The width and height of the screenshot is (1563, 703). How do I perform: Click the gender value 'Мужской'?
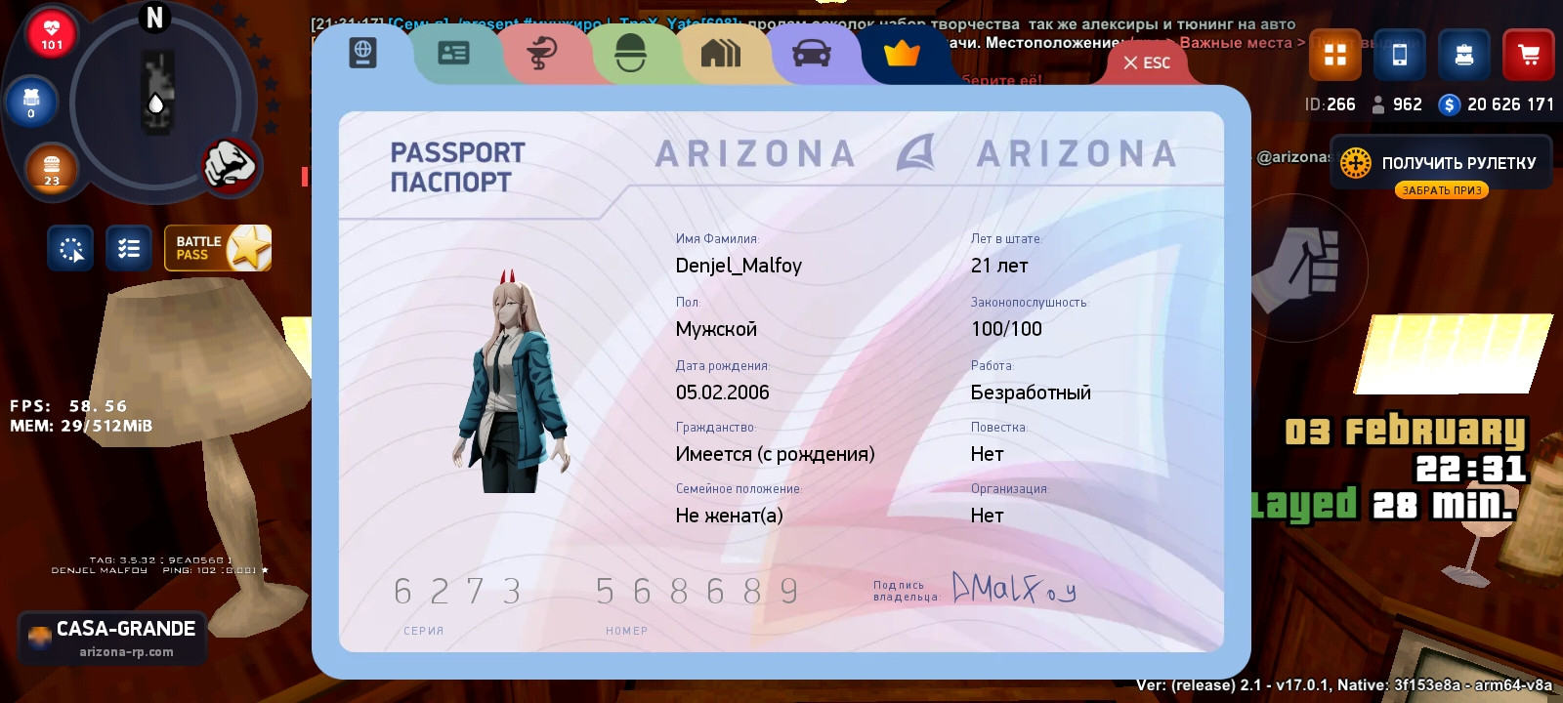coord(716,329)
